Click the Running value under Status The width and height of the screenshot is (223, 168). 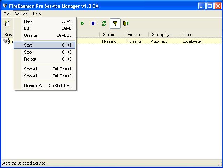coord(109,41)
